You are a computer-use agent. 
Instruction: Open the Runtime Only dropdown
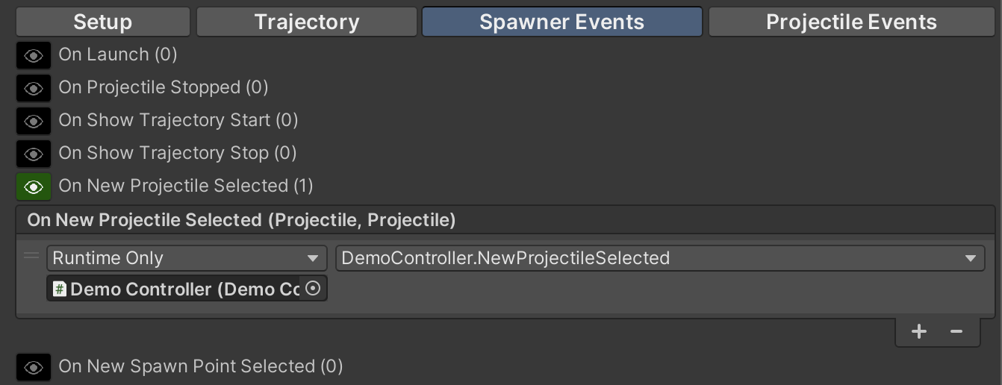[187, 258]
